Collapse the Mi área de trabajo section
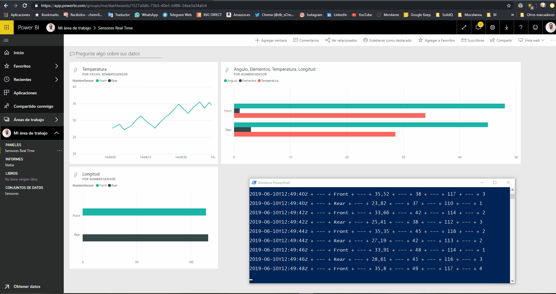 point(56,133)
